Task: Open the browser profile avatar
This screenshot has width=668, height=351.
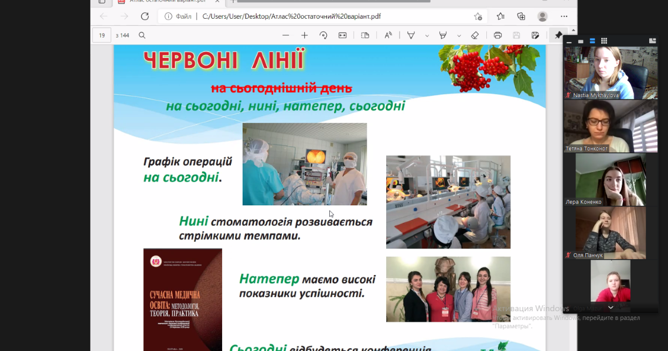Action: 543,16
